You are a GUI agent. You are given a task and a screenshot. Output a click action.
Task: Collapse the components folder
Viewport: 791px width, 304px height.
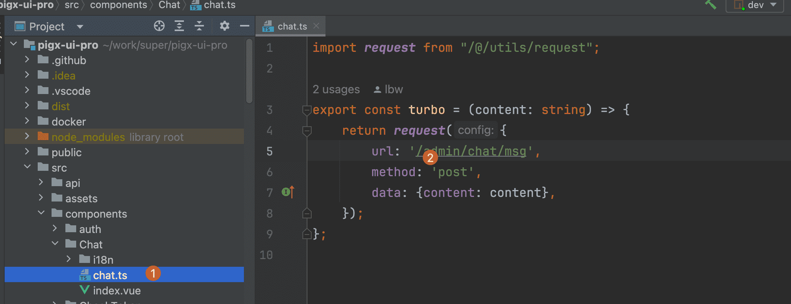tap(41, 213)
